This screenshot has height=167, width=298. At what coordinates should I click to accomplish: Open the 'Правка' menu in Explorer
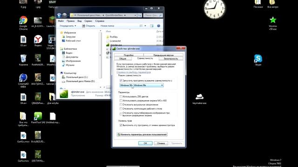70,21
